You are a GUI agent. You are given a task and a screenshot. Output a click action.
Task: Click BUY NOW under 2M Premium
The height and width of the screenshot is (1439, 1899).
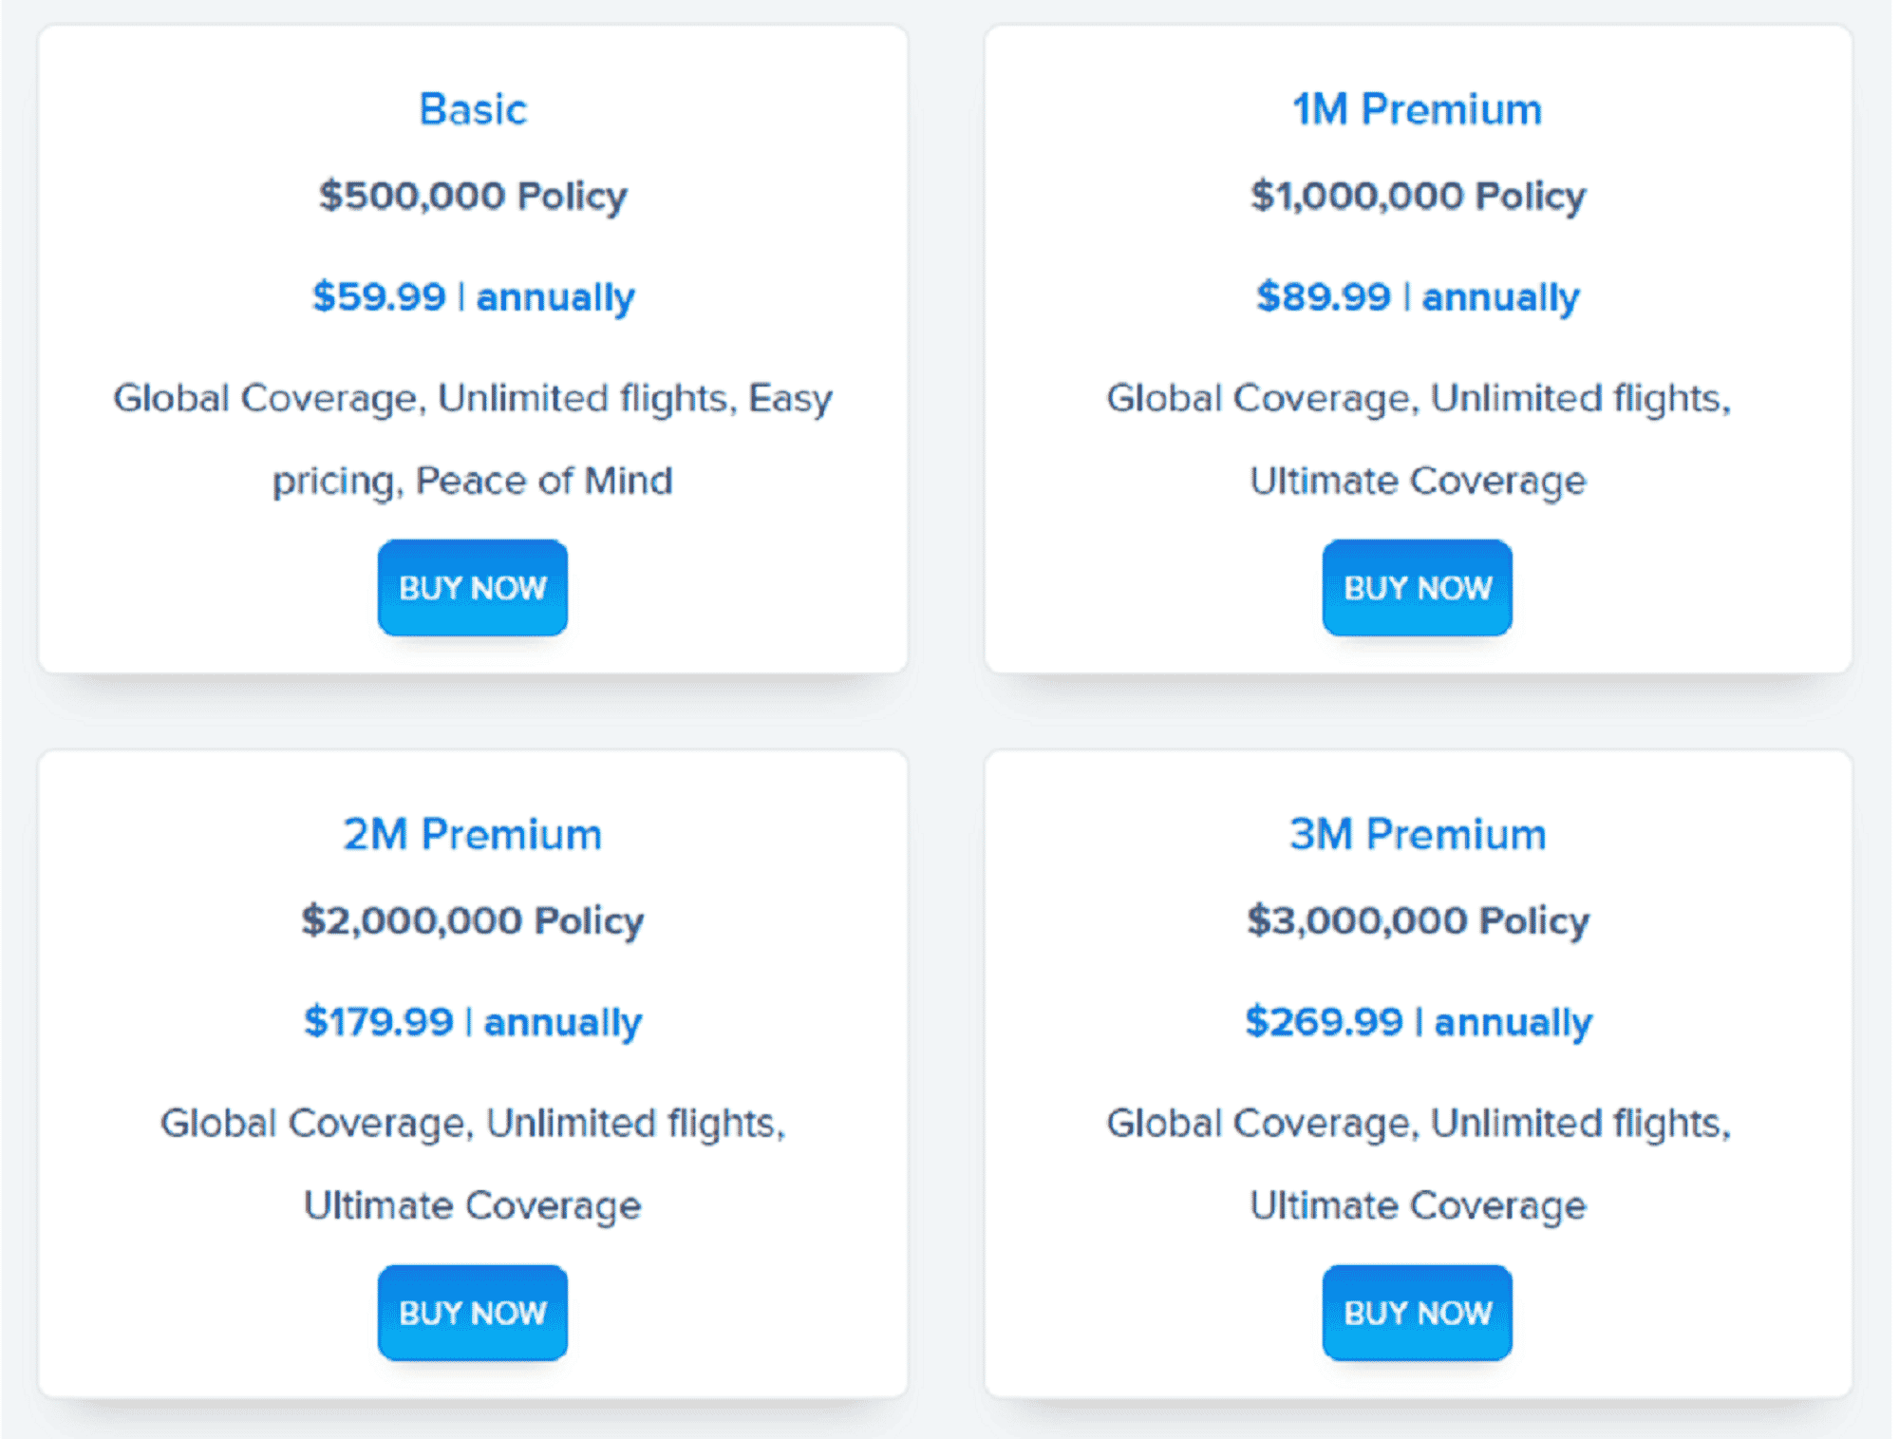473,1313
